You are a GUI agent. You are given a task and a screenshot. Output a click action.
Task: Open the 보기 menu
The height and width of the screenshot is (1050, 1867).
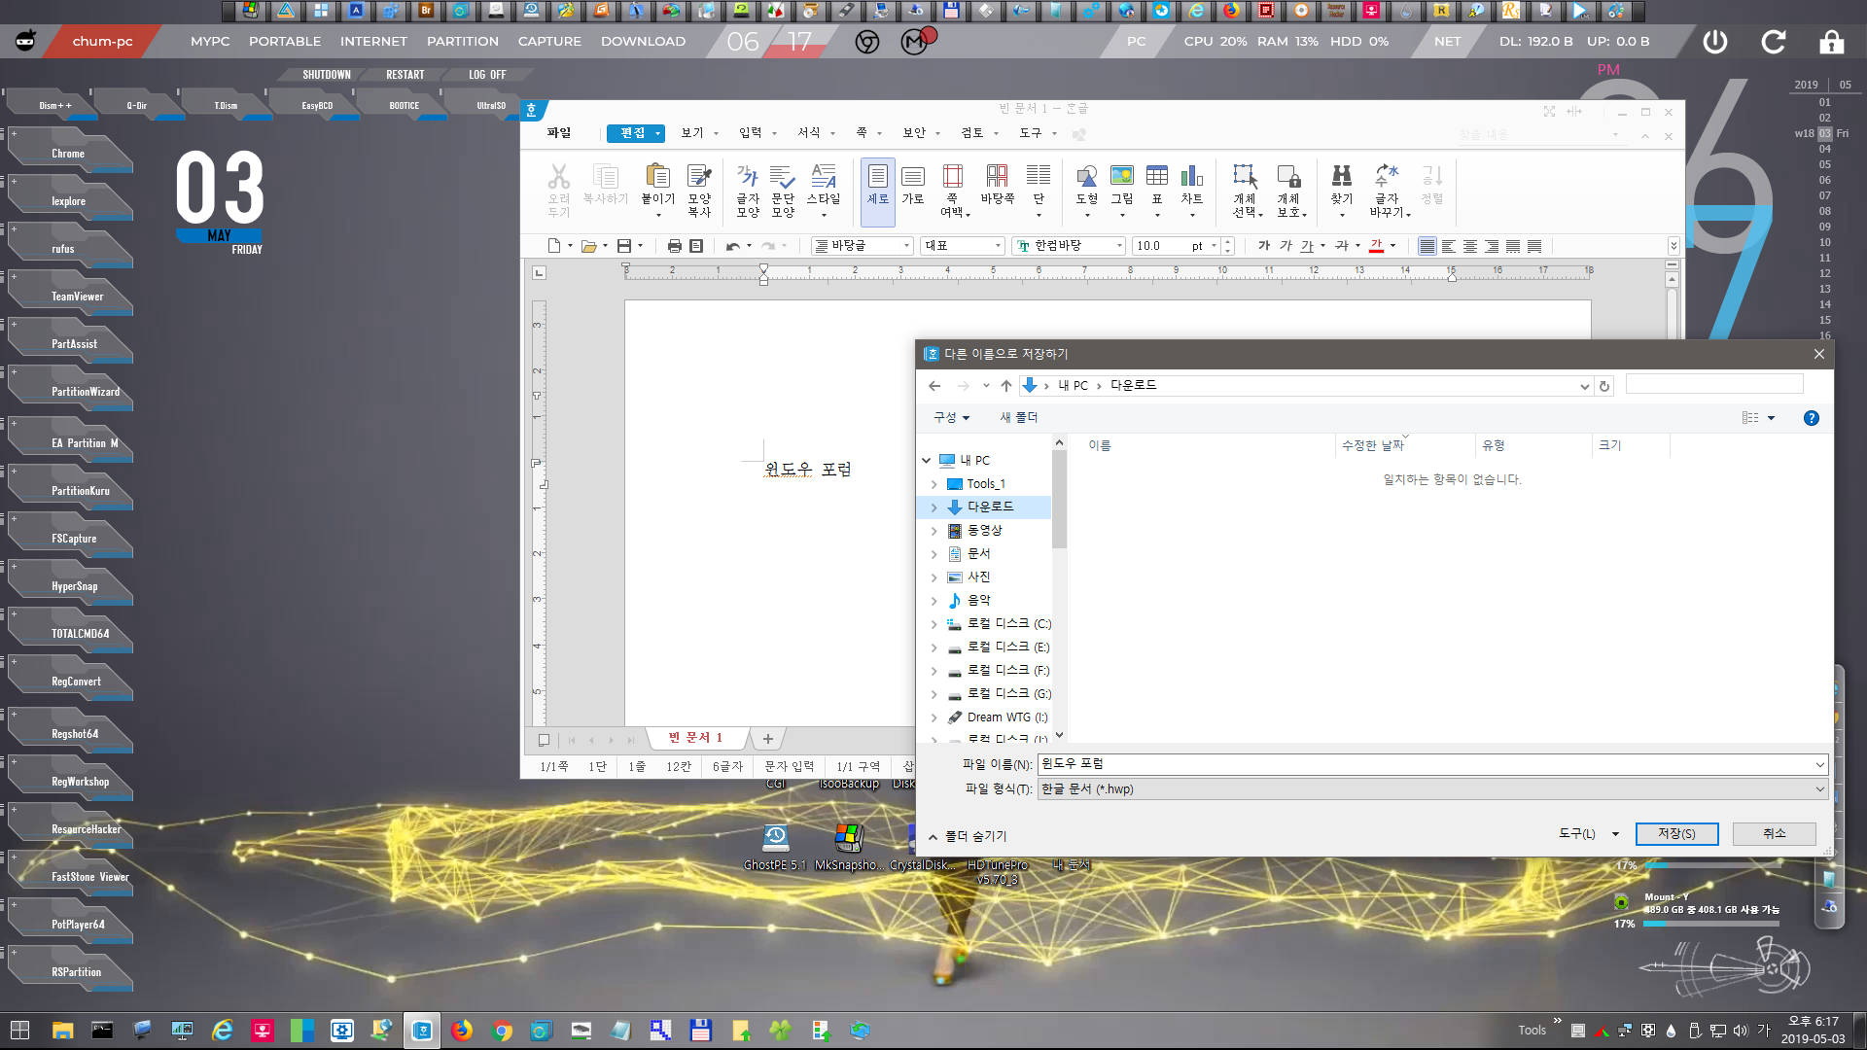699,133
